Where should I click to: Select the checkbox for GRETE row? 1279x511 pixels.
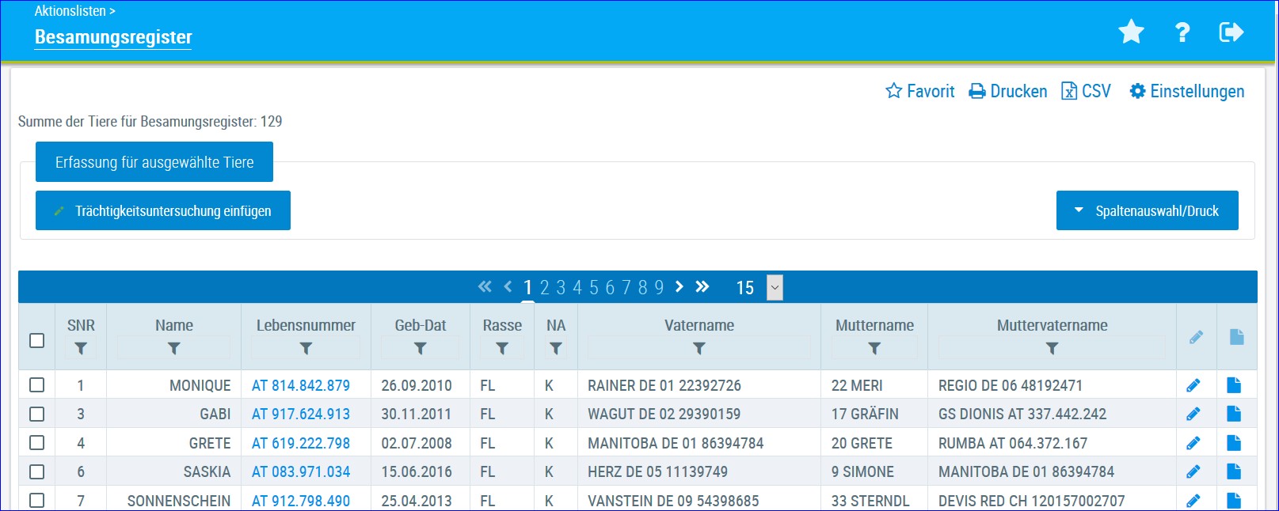36,443
